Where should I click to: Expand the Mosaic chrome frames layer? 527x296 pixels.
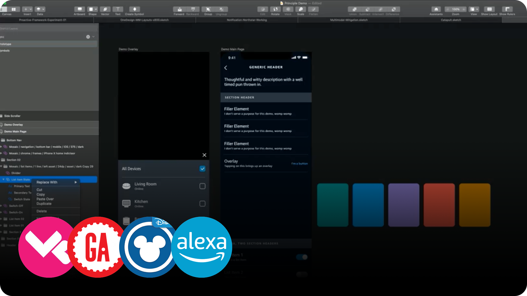1,153
